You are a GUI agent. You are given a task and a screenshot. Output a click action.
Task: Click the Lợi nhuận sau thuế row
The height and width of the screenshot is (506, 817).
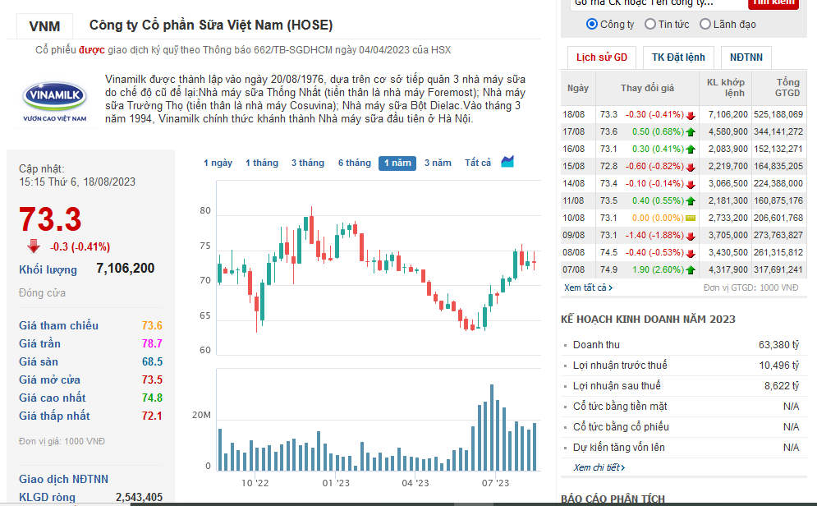(x=684, y=385)
